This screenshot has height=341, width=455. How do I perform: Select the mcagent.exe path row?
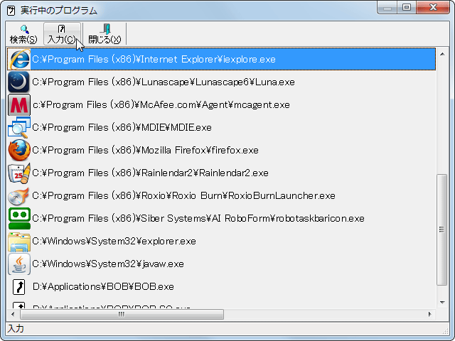221,104
